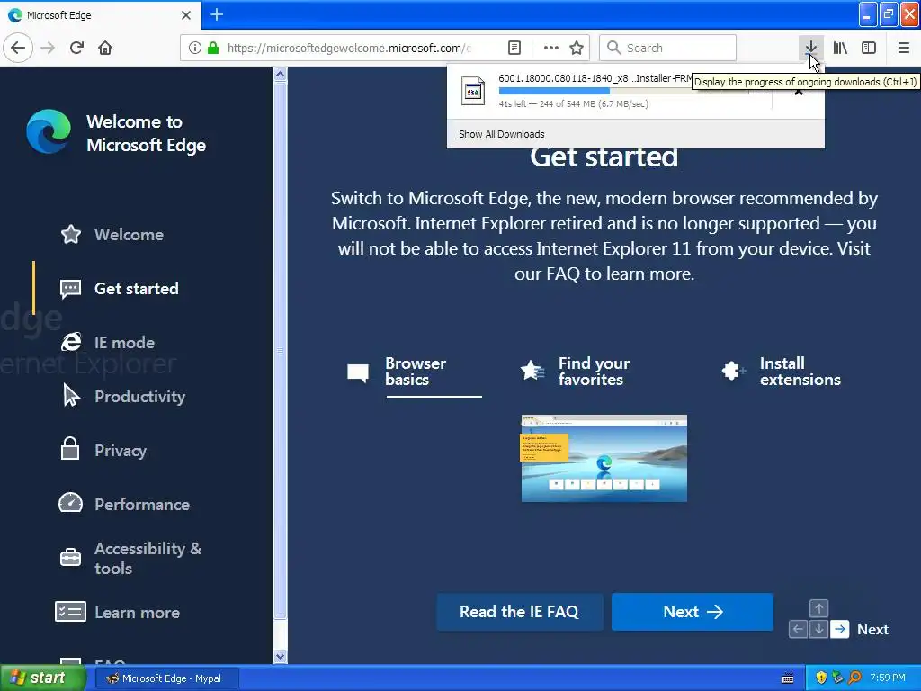Open a new tab with the plus icon
The image size is (921, 691).
[x=217, y=14]
